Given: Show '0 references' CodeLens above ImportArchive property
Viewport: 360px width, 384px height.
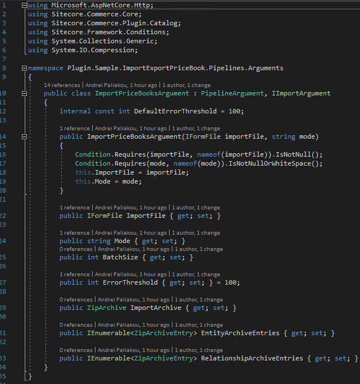Looking at the screenshot, I should (x=76, y=300).
